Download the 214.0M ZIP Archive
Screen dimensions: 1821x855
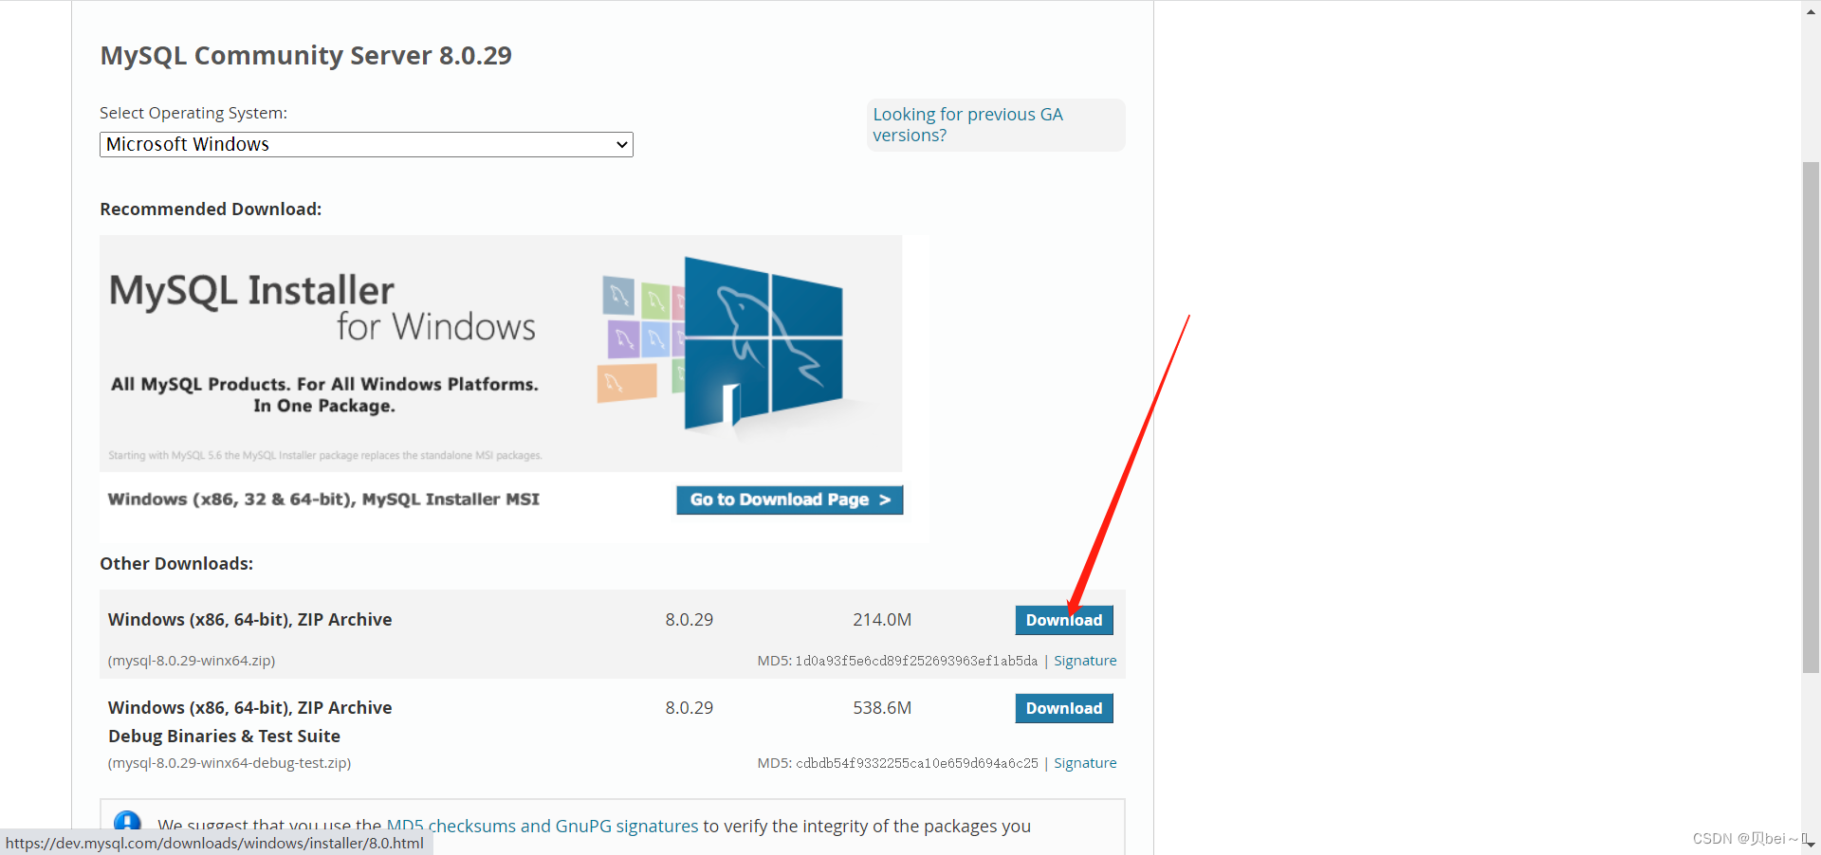(x=1064, y=620)
